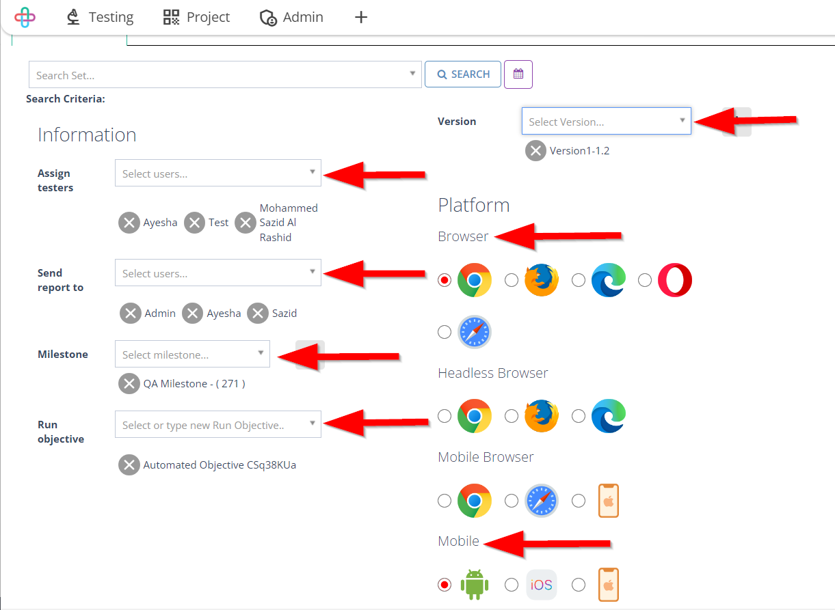This screenshot has width=835, height=610.
Task: Click the Project QR-code icon
Action: click(x=171, y=17)
